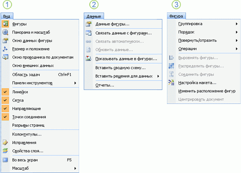Click the Во весь экран icon
The image size is (241, 173).
[x=5, y=160]
